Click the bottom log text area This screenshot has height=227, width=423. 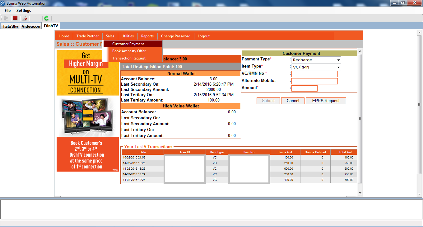pyautogui.click(x=211, y=210)
